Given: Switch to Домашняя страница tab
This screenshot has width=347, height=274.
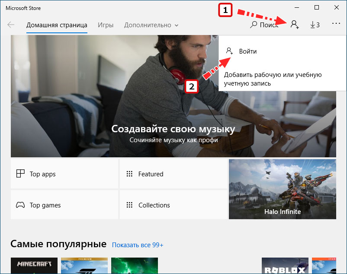Looking at the screenshot, I should (x=57, y=25).
